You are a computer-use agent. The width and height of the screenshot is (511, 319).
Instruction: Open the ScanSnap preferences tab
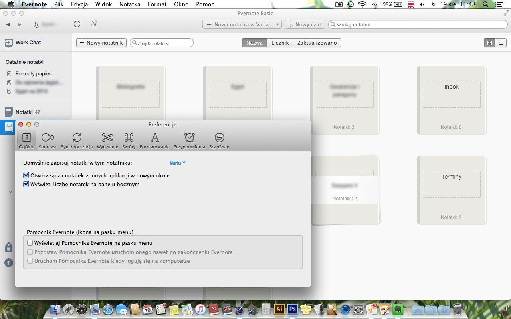[219, 141]
